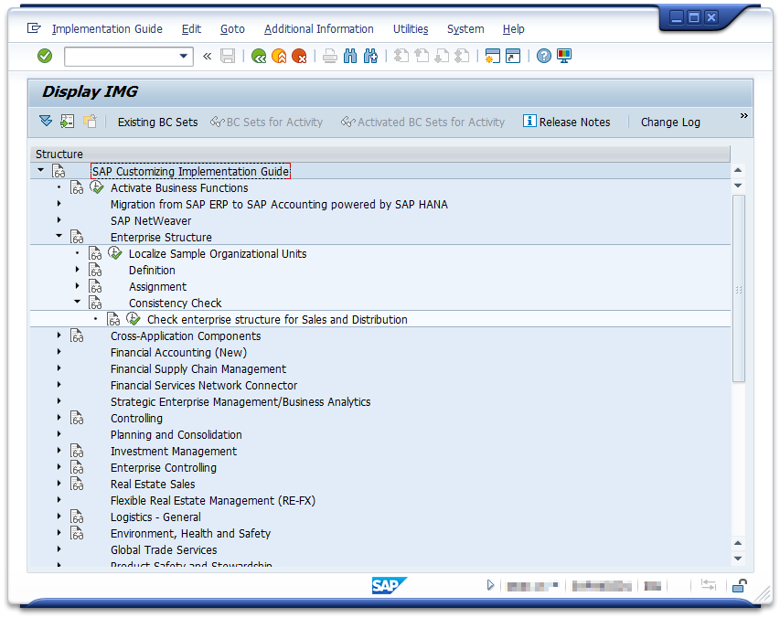Click the Existing BC Sets button
Viewport: 780px width, 618px height.
pos(157,122)
